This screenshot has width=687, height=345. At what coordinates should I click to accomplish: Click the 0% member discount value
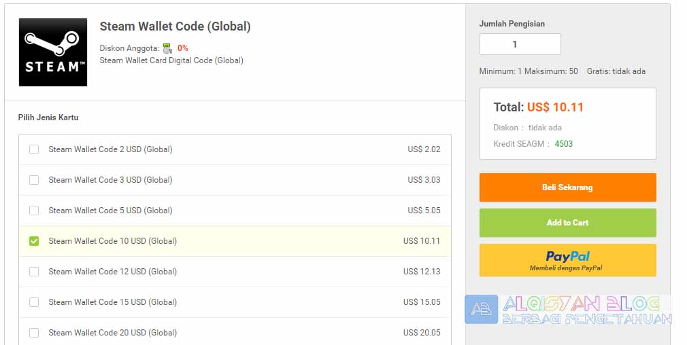[x=183, y=48]
